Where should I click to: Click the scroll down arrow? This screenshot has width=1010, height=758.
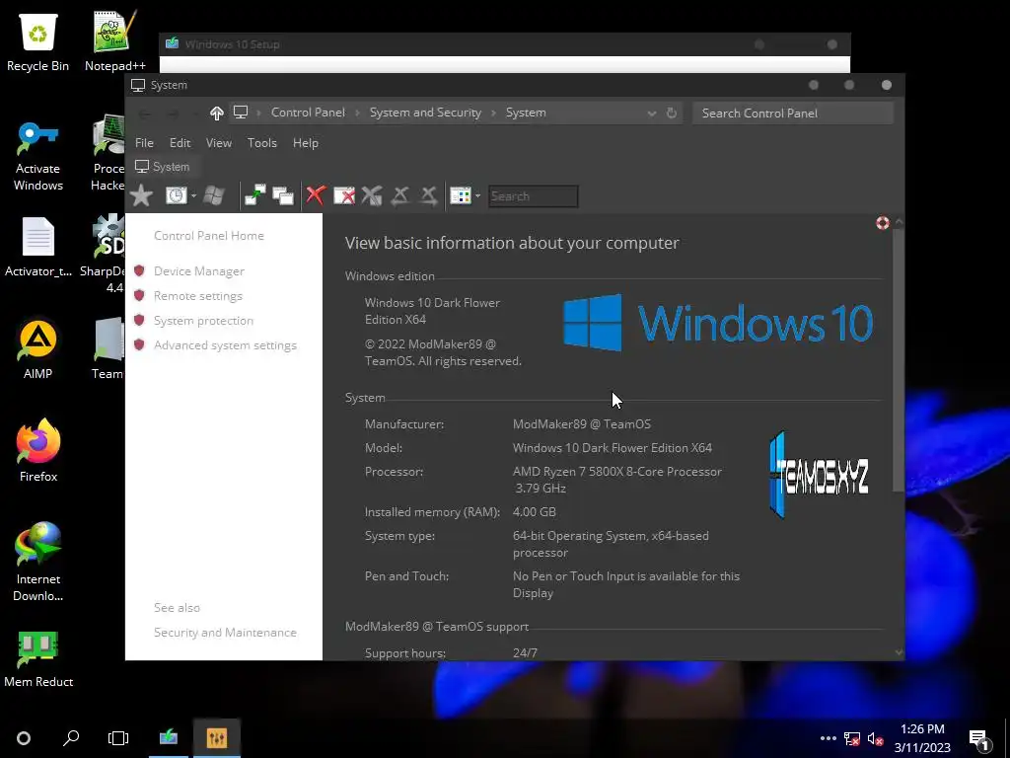tap(899, 652)
